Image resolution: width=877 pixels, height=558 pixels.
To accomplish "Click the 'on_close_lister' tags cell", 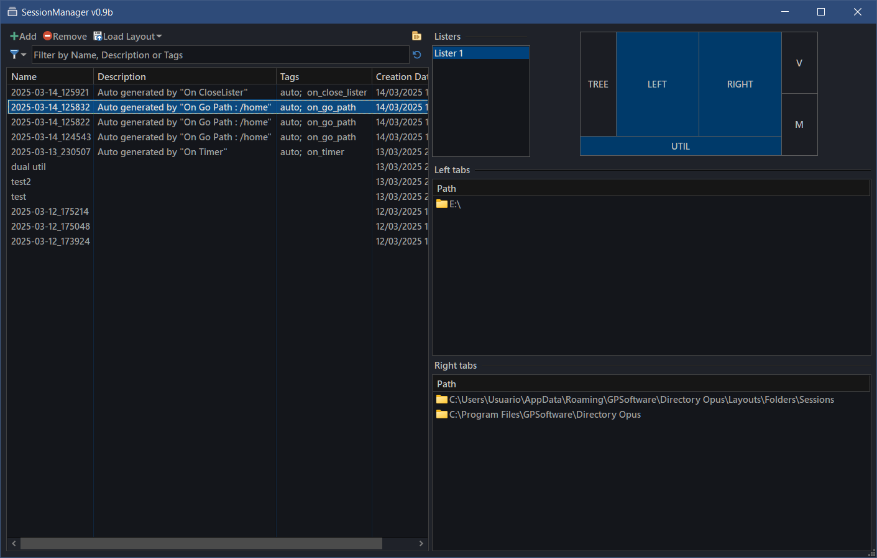I will coord(324,92).
